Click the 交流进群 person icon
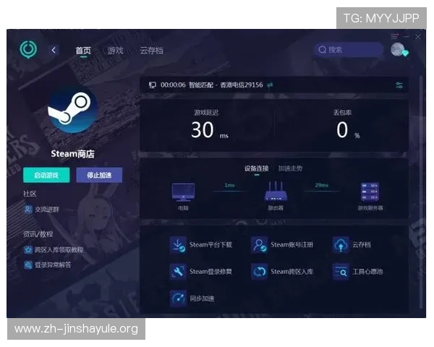This screenshot has width=434, height=347. point(27,209)
